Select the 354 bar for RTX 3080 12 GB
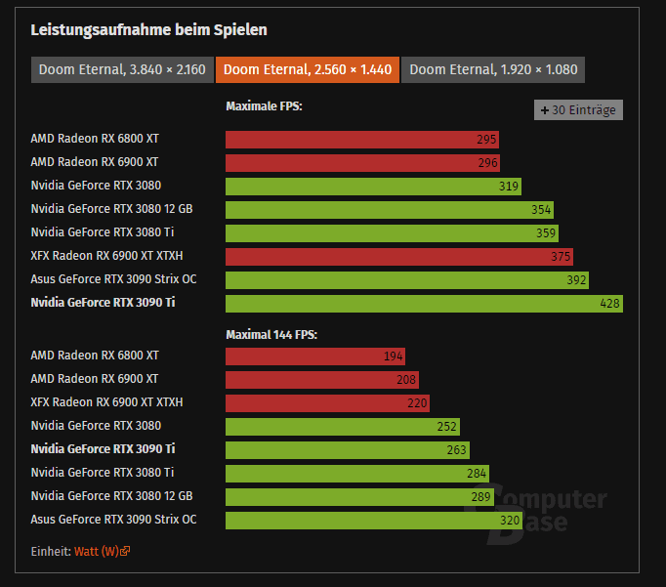The height and width of the screenshot is (587, 666). coord(390,210)
